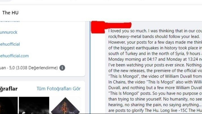Screen dimensions: 202x114
Task: Click the line 'Monday morning at 04:17'
Action: coord(155,59)
